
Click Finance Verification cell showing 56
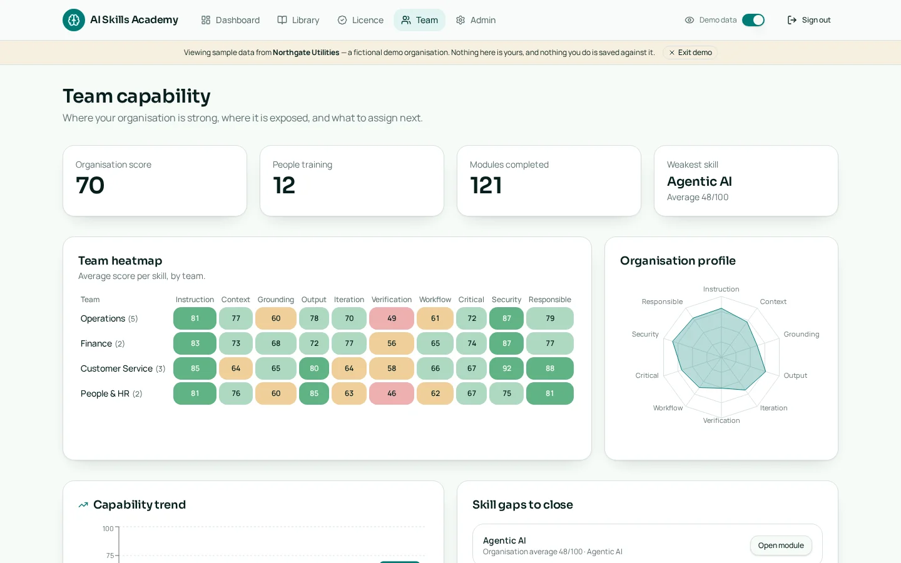(392, 343)
